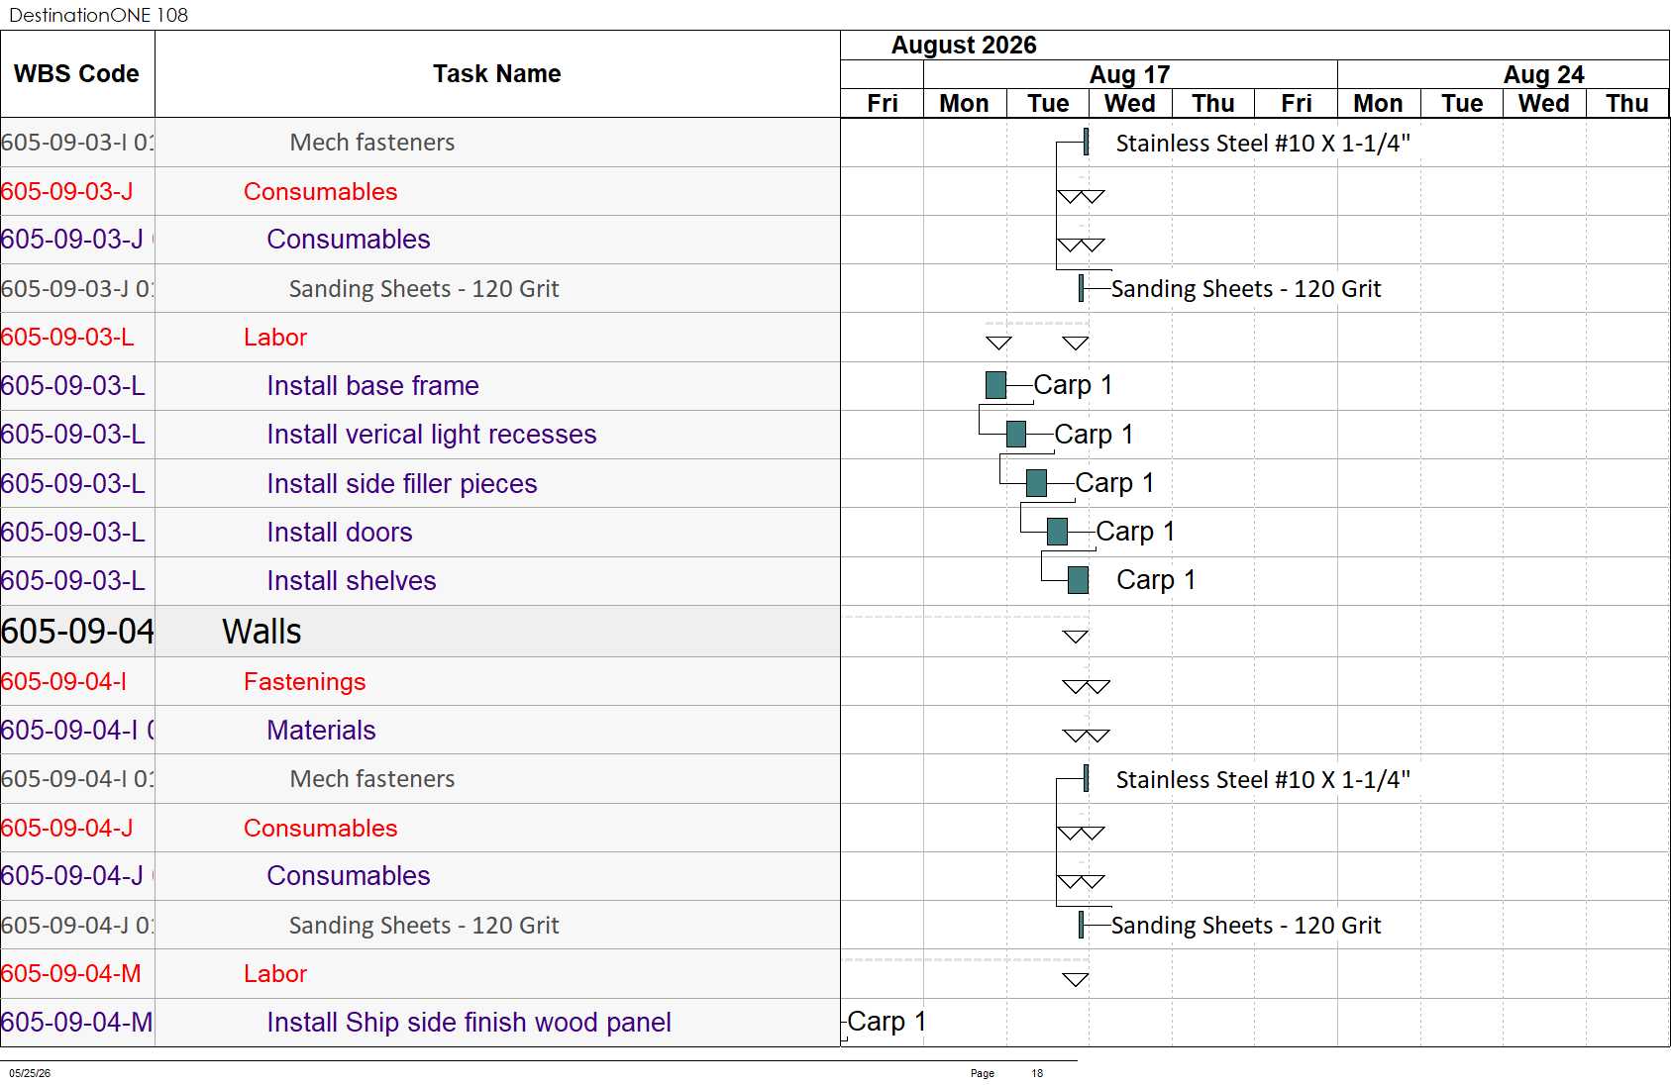Select the Install verical light recesses Gantt bar
The height and width of the screenshot is (1086, 1671).
tap(1016, 434)
